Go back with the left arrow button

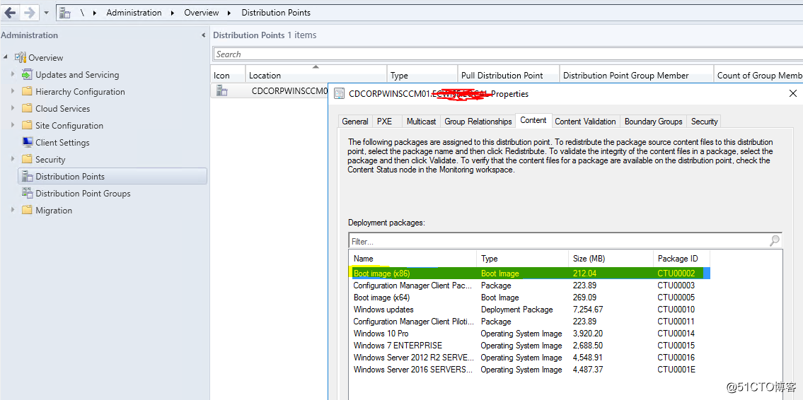pyautogui.click(x=10, y=13)
